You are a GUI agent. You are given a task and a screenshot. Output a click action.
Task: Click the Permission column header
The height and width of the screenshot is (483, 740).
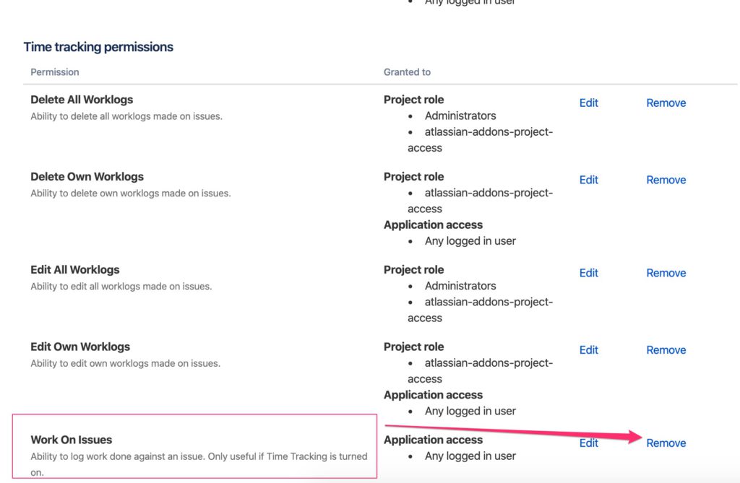pyautogui.click(x=54, y=71)
